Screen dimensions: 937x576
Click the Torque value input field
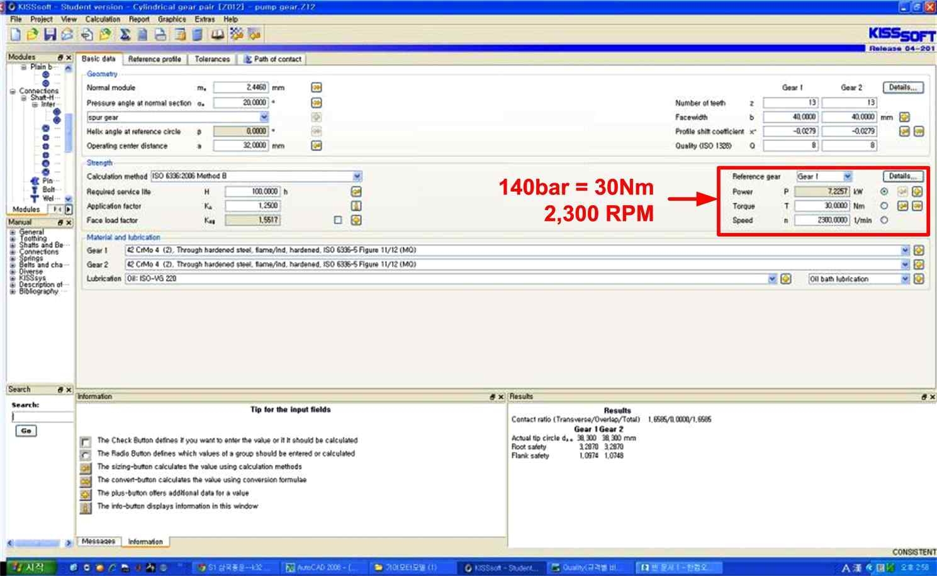822,206
